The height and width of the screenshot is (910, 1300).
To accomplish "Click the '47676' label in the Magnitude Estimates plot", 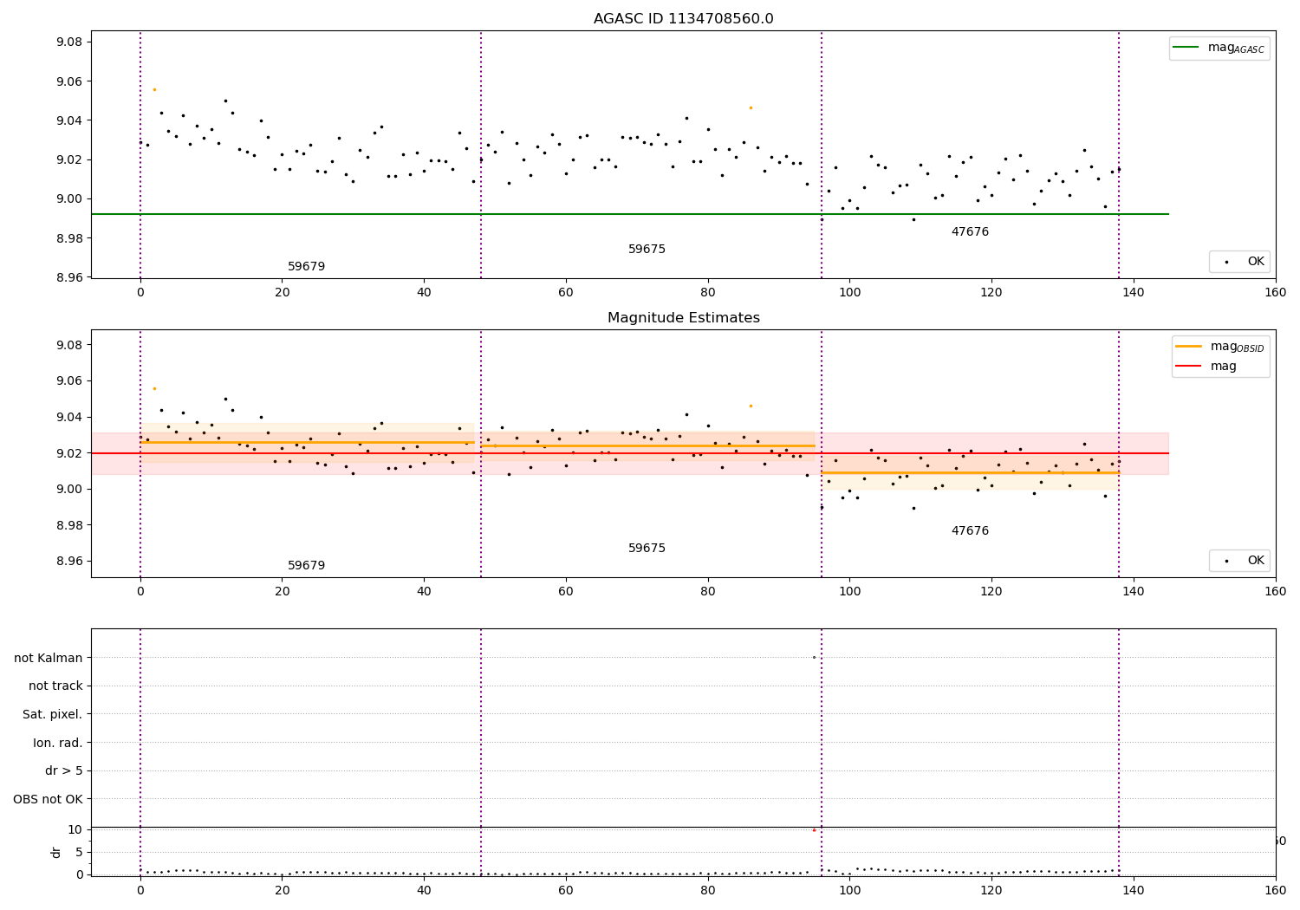I will click(970, 531).
